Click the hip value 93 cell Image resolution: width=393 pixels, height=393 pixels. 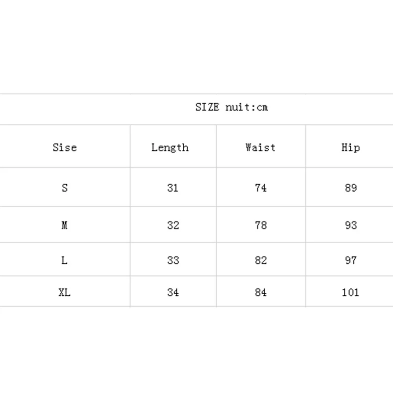click(x=350, y=225)
